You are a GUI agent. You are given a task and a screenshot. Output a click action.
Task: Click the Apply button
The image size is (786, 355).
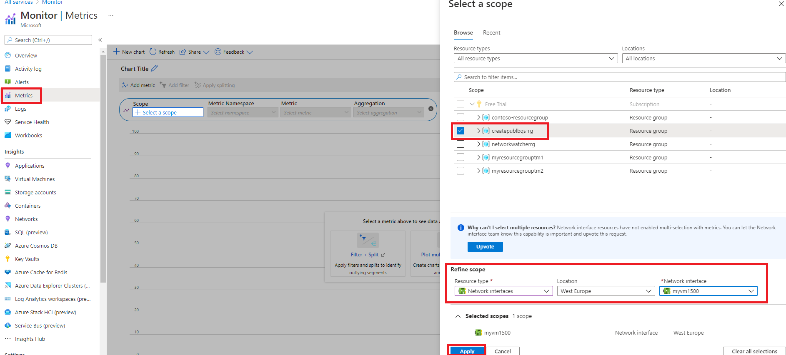click(x=467, y=351)
